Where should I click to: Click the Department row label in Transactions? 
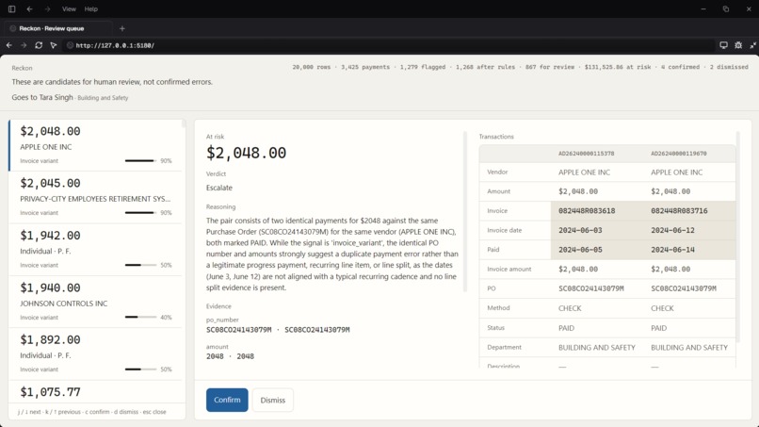(x=504, y=347)
